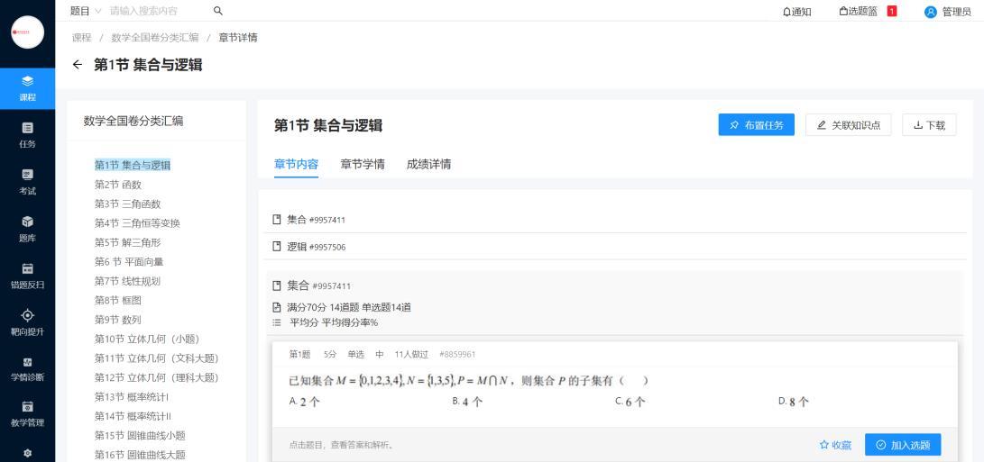Click the 点击题目，查看答案和解析 hint
Image resolution: width=984 pixels, height=462 pixels.
click(x=342, y=446)
